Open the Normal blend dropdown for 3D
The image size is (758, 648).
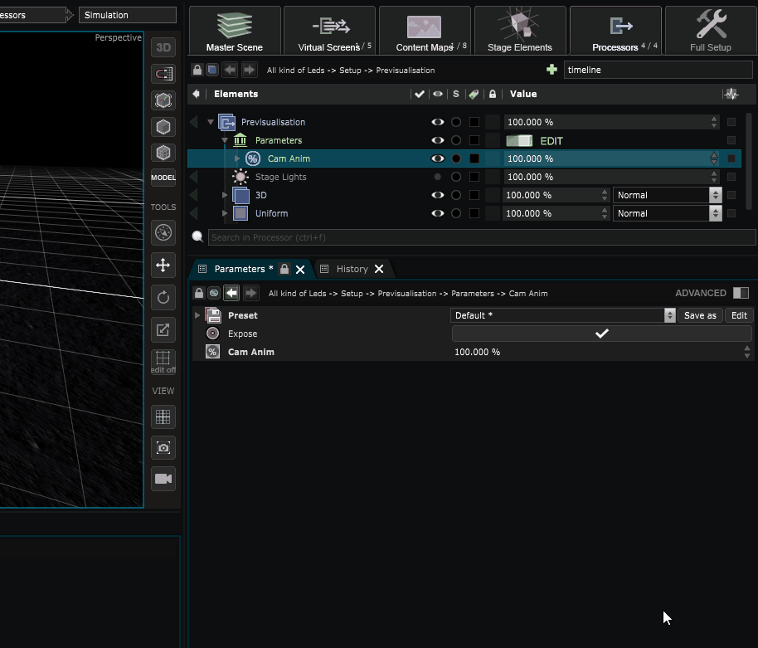point(667,195)
